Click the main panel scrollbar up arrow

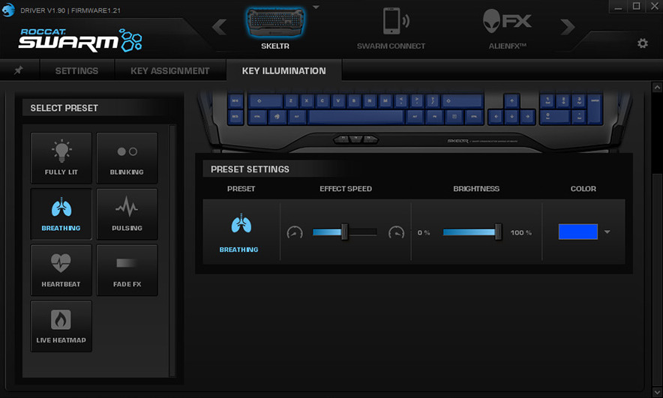coord(657,87)
